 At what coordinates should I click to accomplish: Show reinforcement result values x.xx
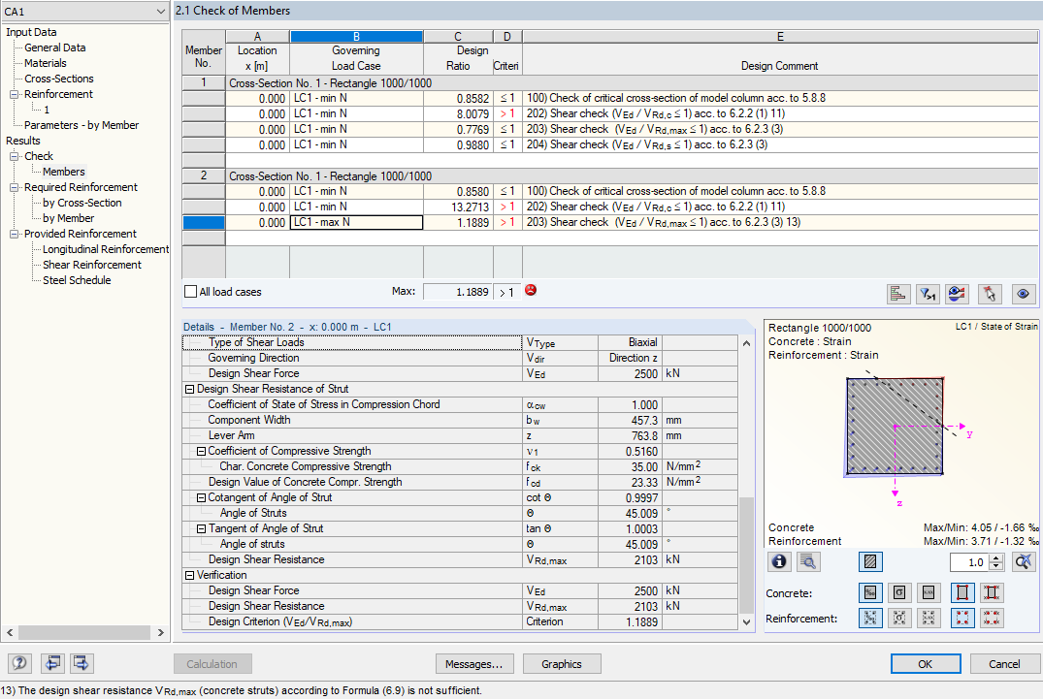click(x=929, y=618)
